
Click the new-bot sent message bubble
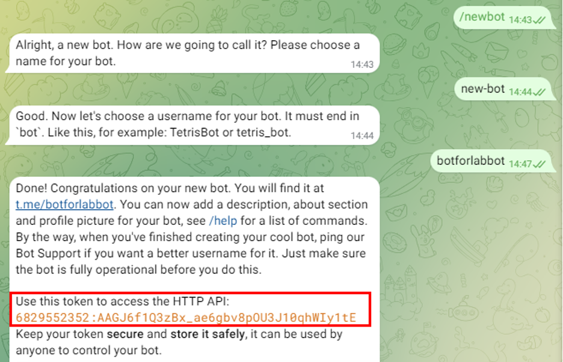pyautogui.click(x=503, y=89)
